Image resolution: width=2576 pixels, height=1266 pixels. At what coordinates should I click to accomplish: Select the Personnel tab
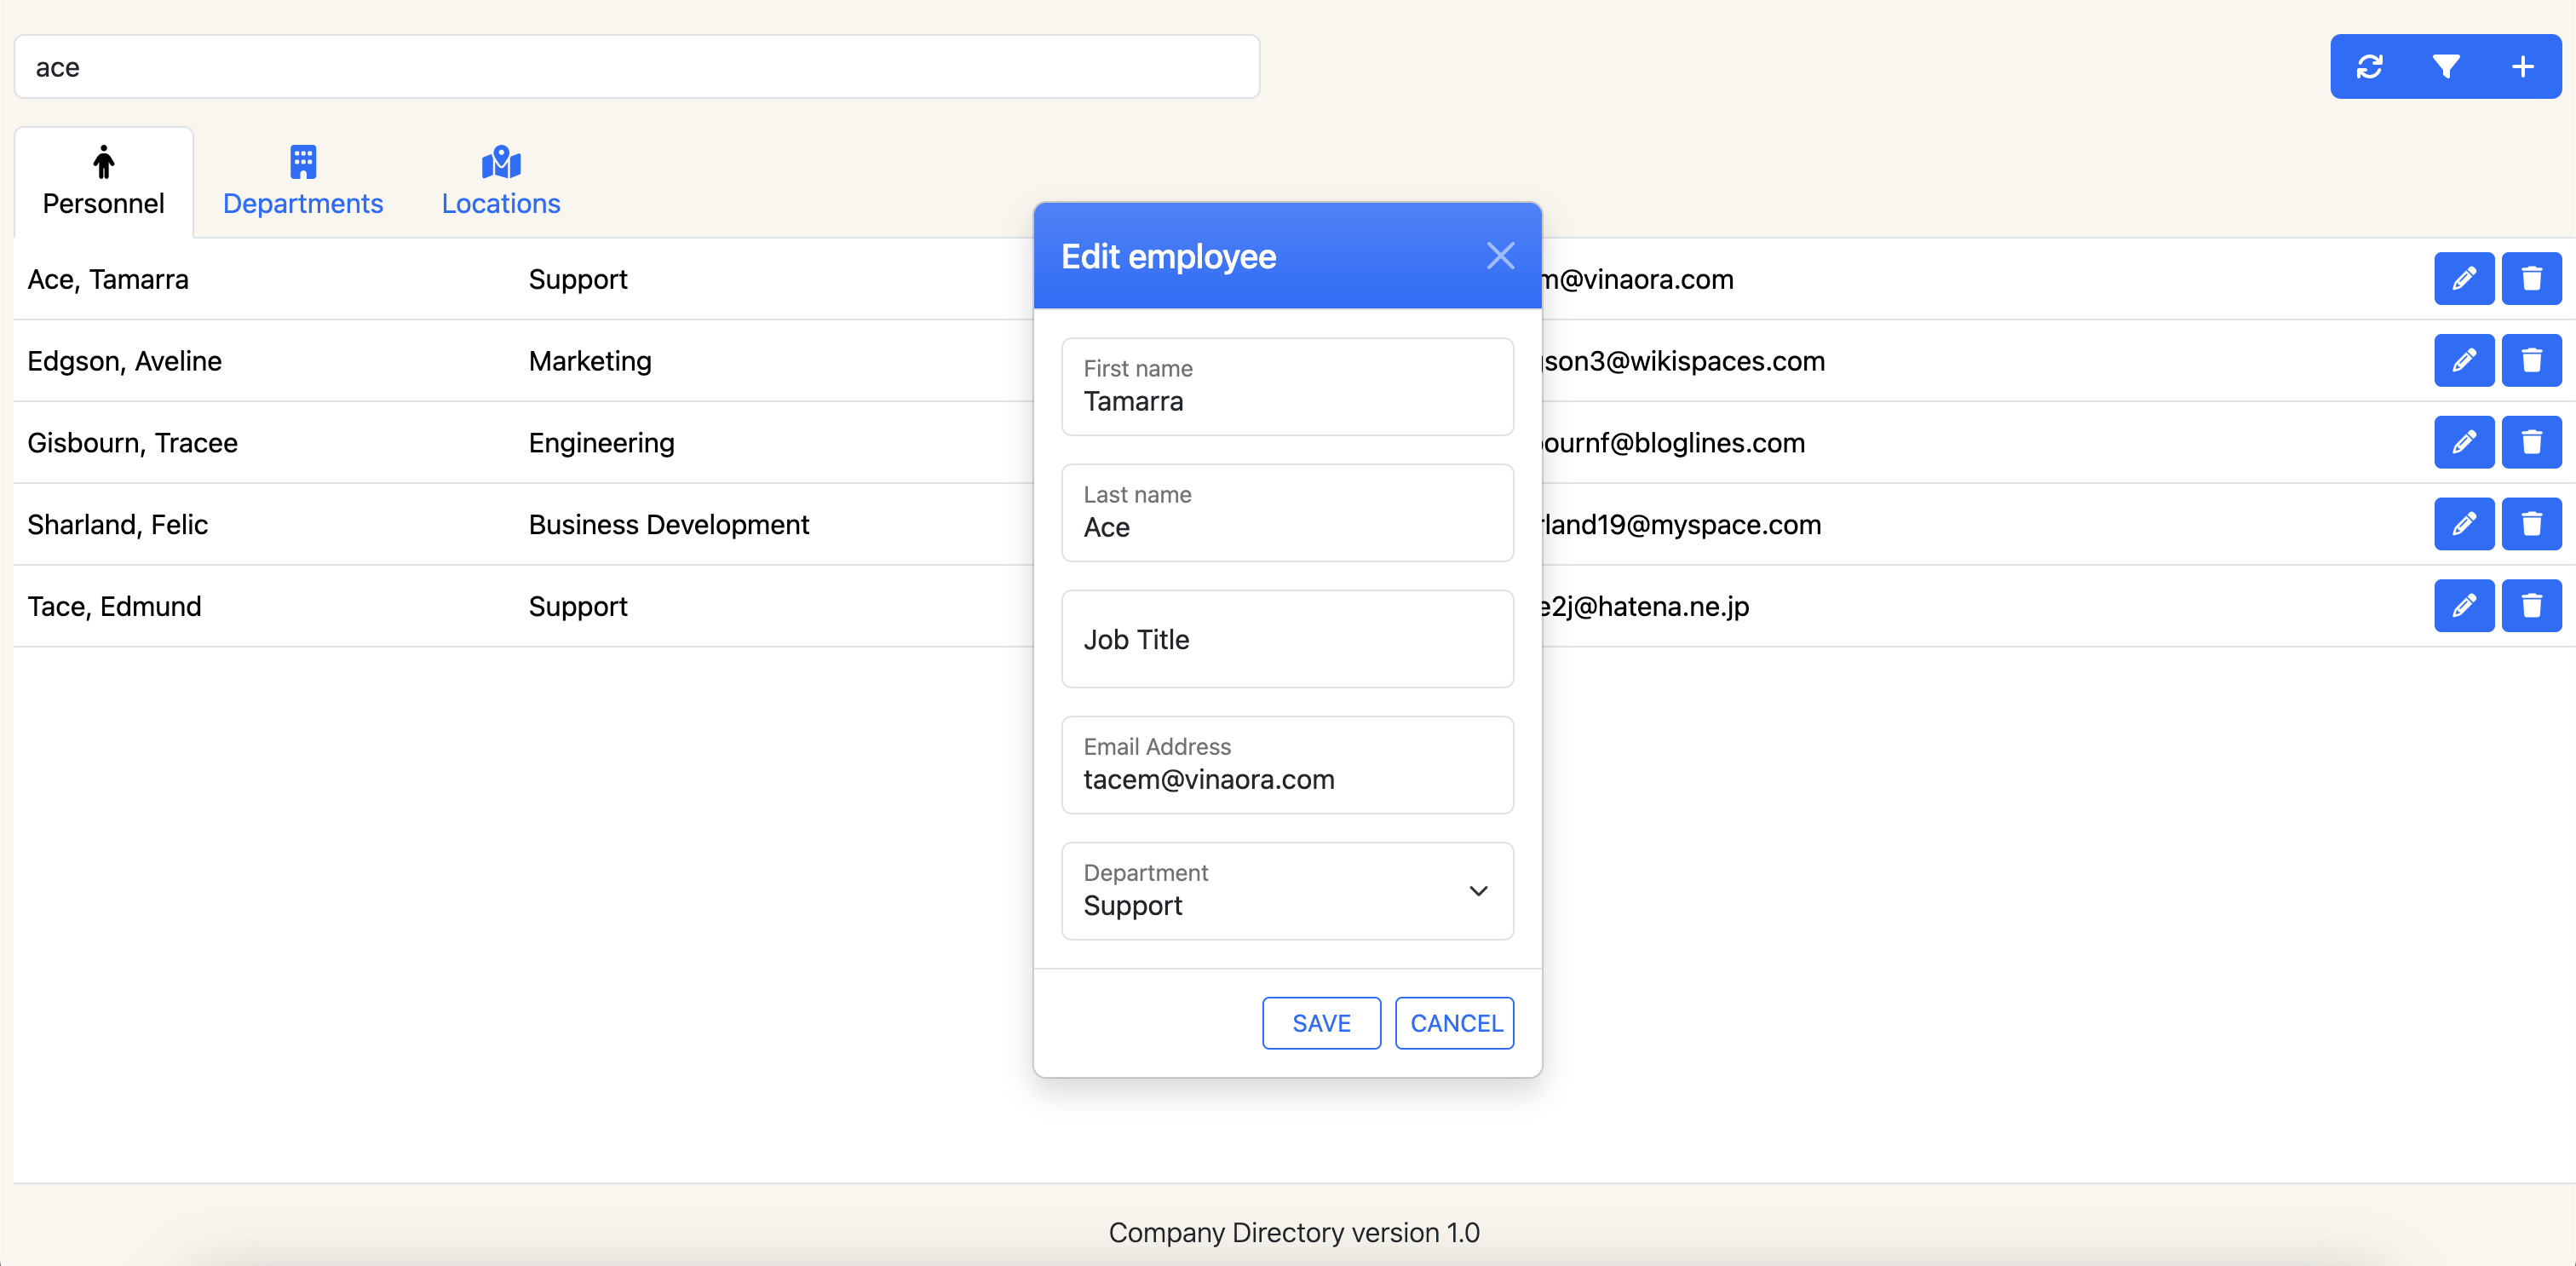(103, 182)
